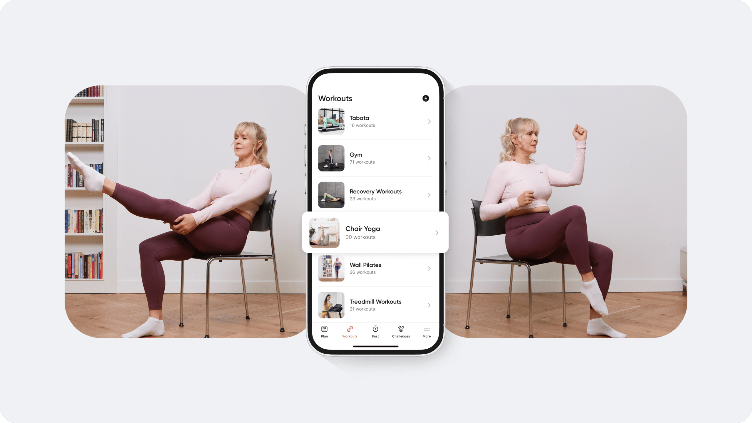This screenshot has width=752, height=423.
Task: Tap the Challenges navigation icon
Action: click(x=401, y=331)
